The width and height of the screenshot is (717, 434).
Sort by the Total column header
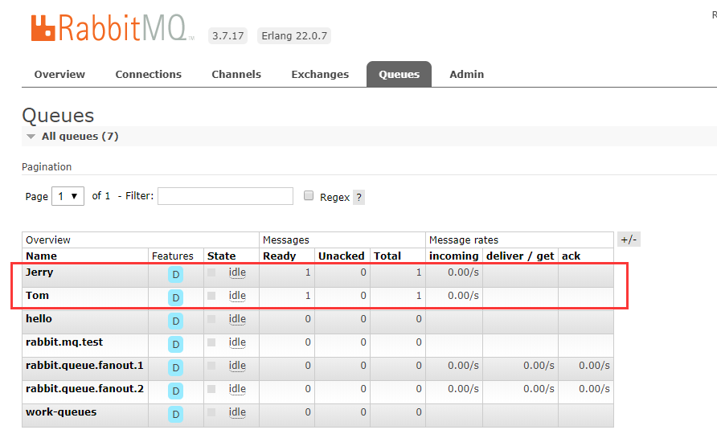pyautogui.click(x=387, y=256)
